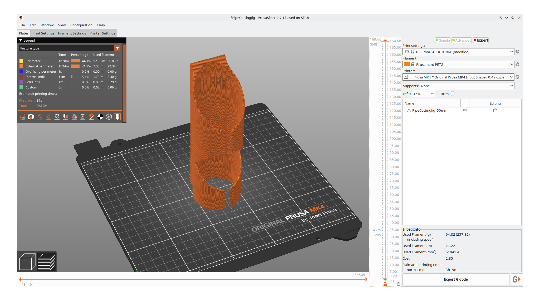The width and height of the screenshot is (540, 307).
Task: Switch to 3D editor view cube
Action: tap(28, 262)
